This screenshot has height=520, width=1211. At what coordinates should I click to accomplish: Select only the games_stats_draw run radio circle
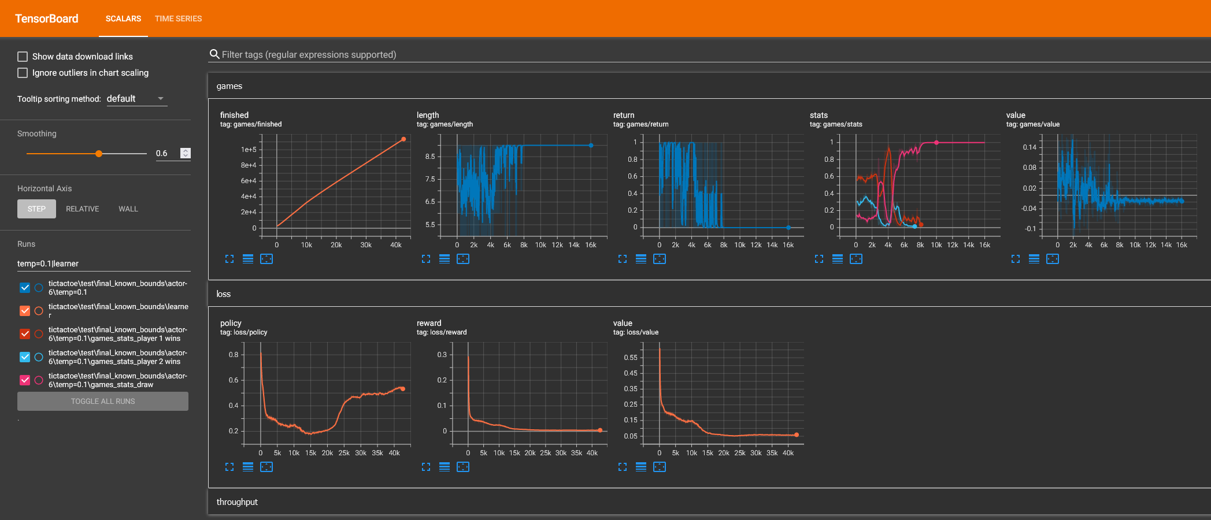[x=39, y=380]
